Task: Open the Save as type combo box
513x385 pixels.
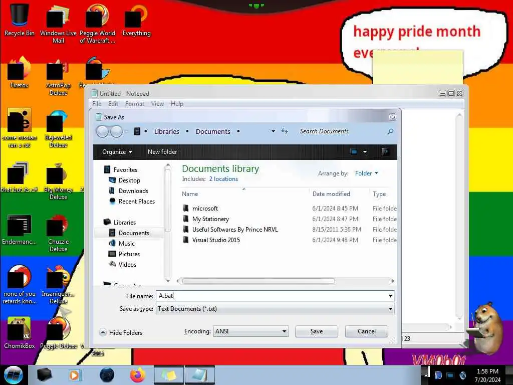Action: point(275,309)
